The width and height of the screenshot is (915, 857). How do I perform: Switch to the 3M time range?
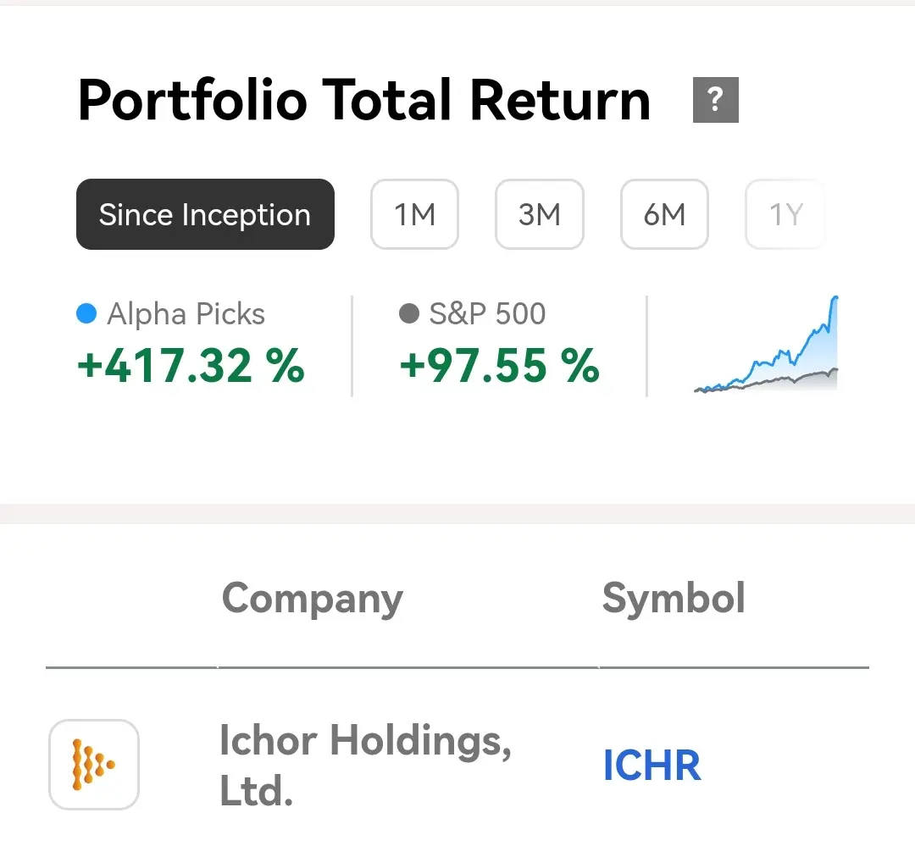click(540, 214)
